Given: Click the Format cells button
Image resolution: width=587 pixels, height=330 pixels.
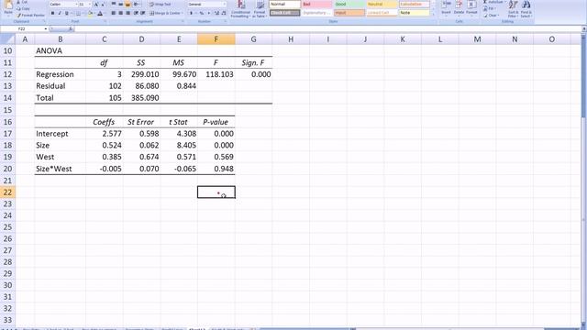Looking at the screenshot, I should pyautogui.click(x=471, y=8).
